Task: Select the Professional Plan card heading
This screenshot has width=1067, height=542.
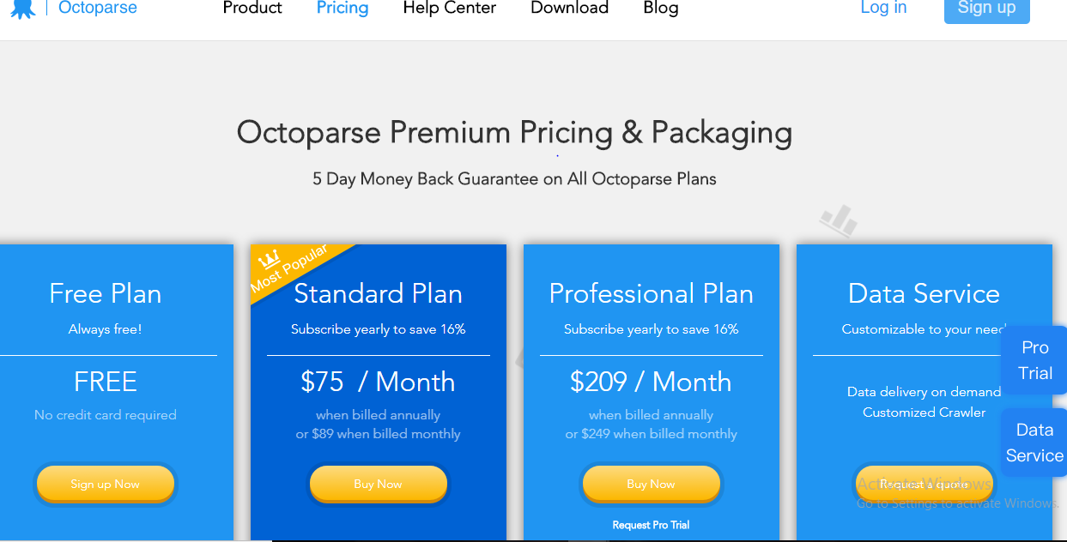Action: pyautogui.click(x=652, y=293)
